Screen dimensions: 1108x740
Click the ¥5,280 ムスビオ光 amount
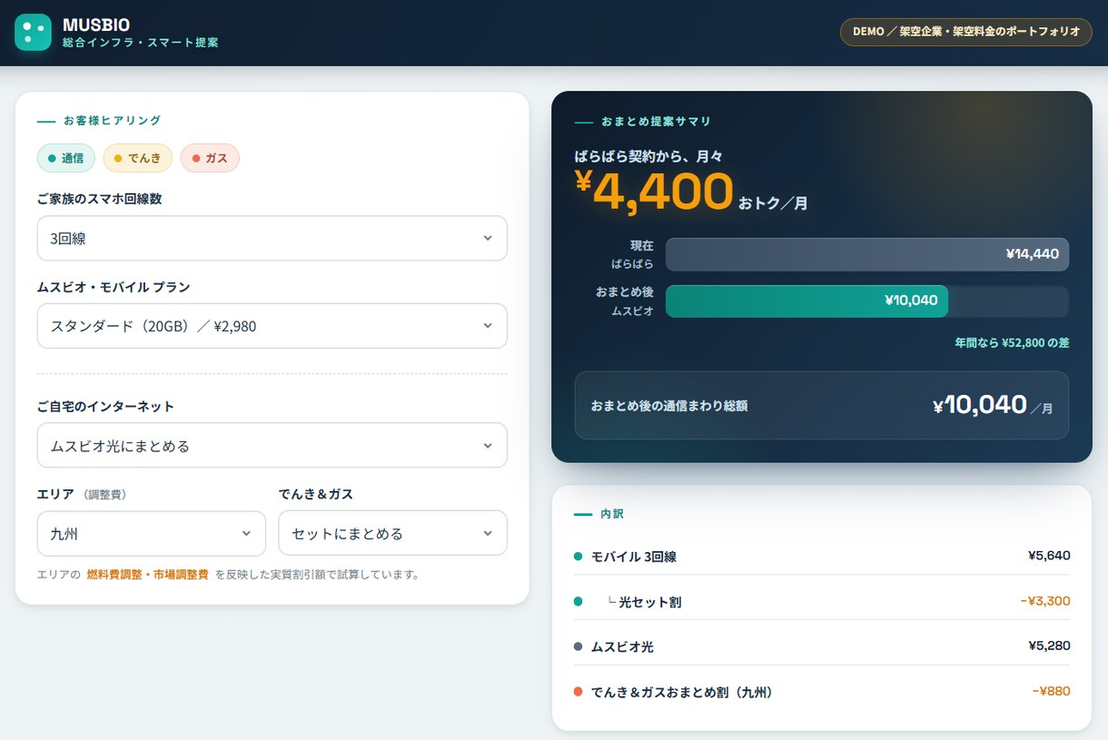click(x=1049, y=646)
